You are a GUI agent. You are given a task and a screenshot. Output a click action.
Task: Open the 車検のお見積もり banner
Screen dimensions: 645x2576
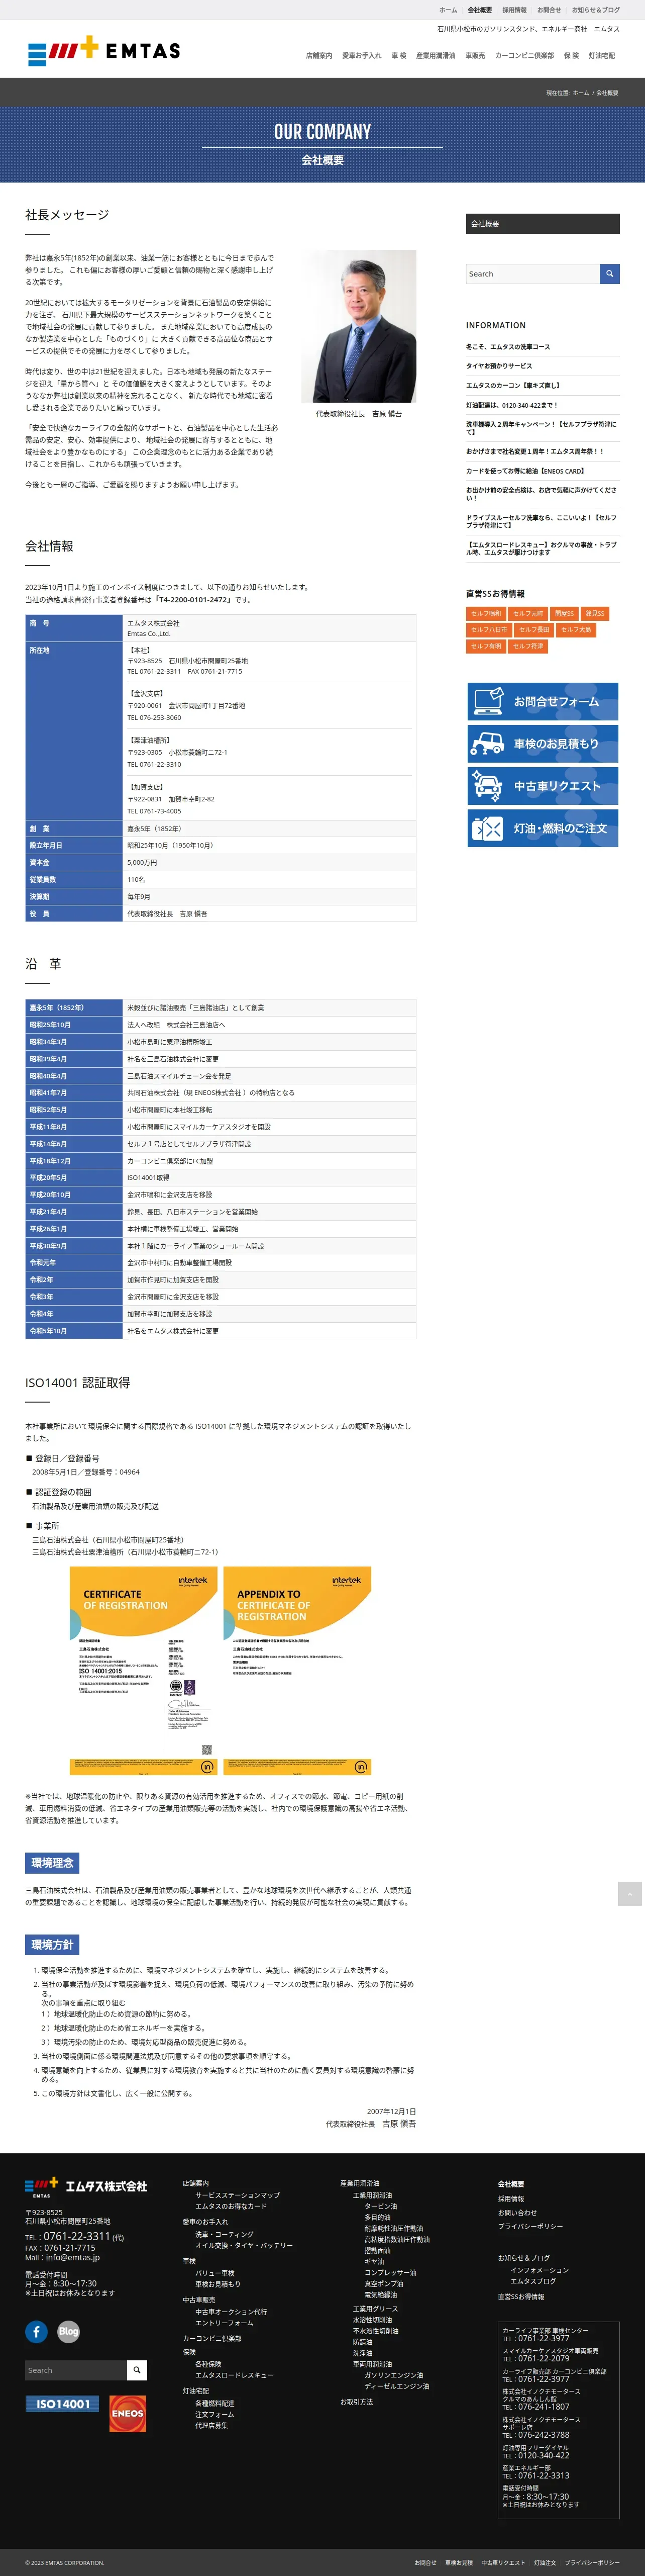(x=542, y=743)
